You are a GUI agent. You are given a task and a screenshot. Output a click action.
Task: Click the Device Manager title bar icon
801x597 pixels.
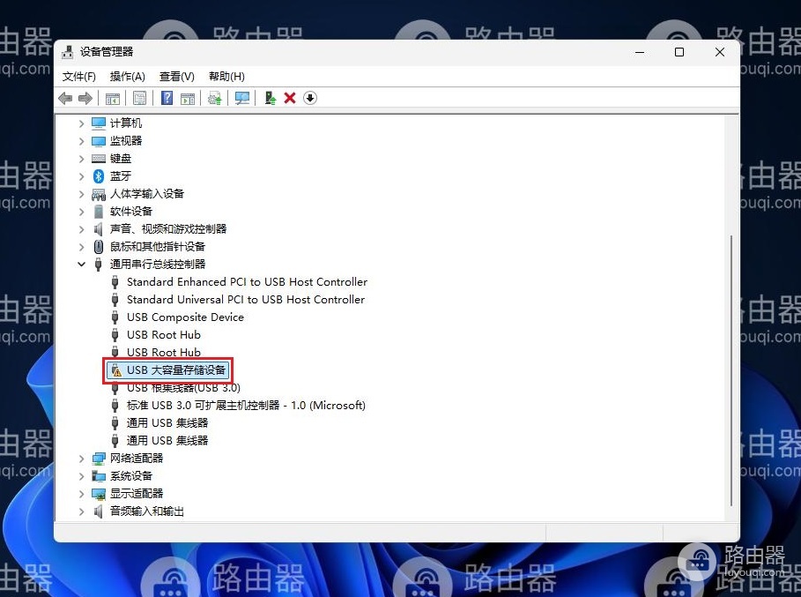click(x=67, y=52)
